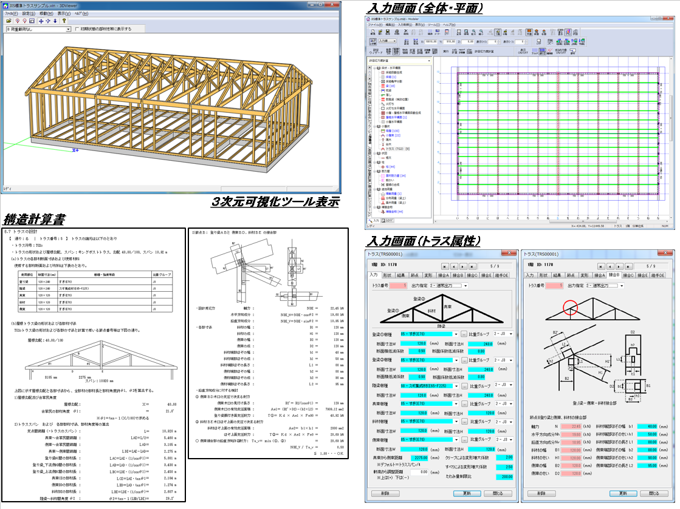Image resolution: width=680 pixels, height=509 pixels.
Task: Open the 許容応力度計算 dropdown above the tree
Action: (399, 61)
